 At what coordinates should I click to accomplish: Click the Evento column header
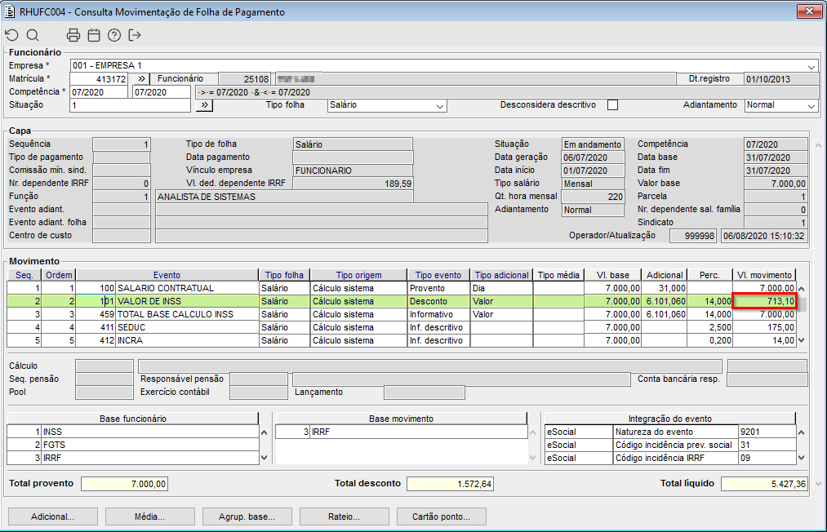(x=167, y=275)
